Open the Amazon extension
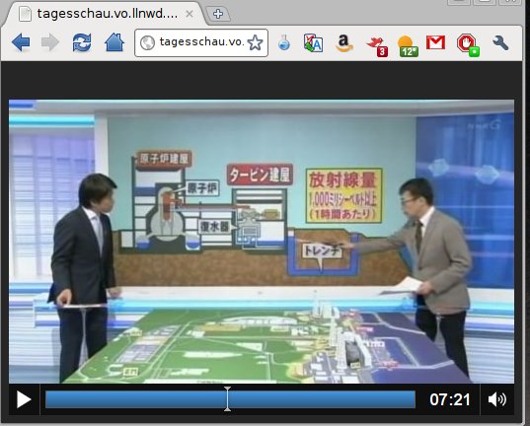Screen dimensions: 530x426 coord(344,43)
